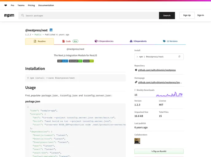Click the Search button
The width and height of the screenshot is (211, 157).
click(167, 15)
